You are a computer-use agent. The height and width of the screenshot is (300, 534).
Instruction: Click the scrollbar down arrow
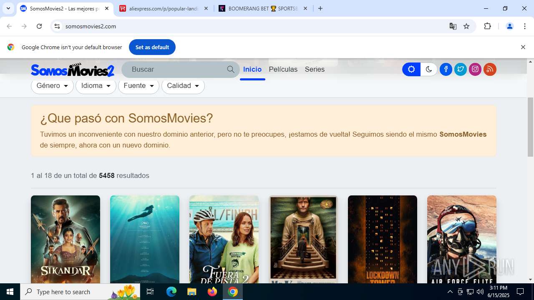530,280
